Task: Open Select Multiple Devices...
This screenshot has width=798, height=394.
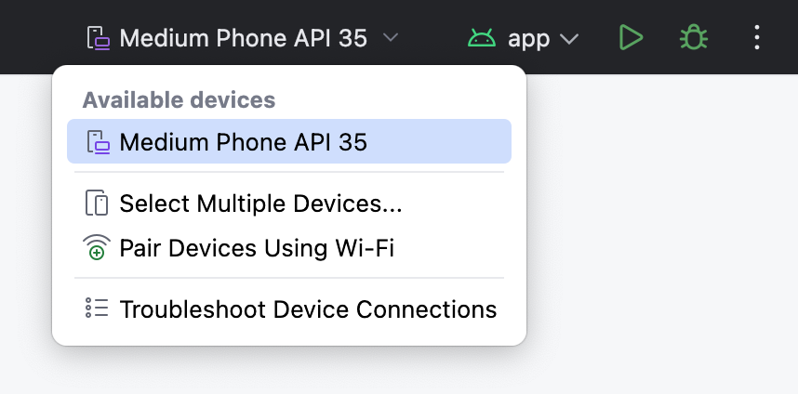Action: pyautogui.click(x=260, y=203)
